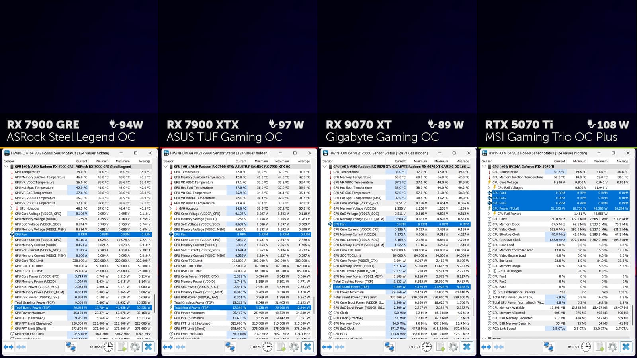Screen dimensions: 637x358
Task: Start logging with file icon in RX 7900 GRE window
Action: point(122,347)
